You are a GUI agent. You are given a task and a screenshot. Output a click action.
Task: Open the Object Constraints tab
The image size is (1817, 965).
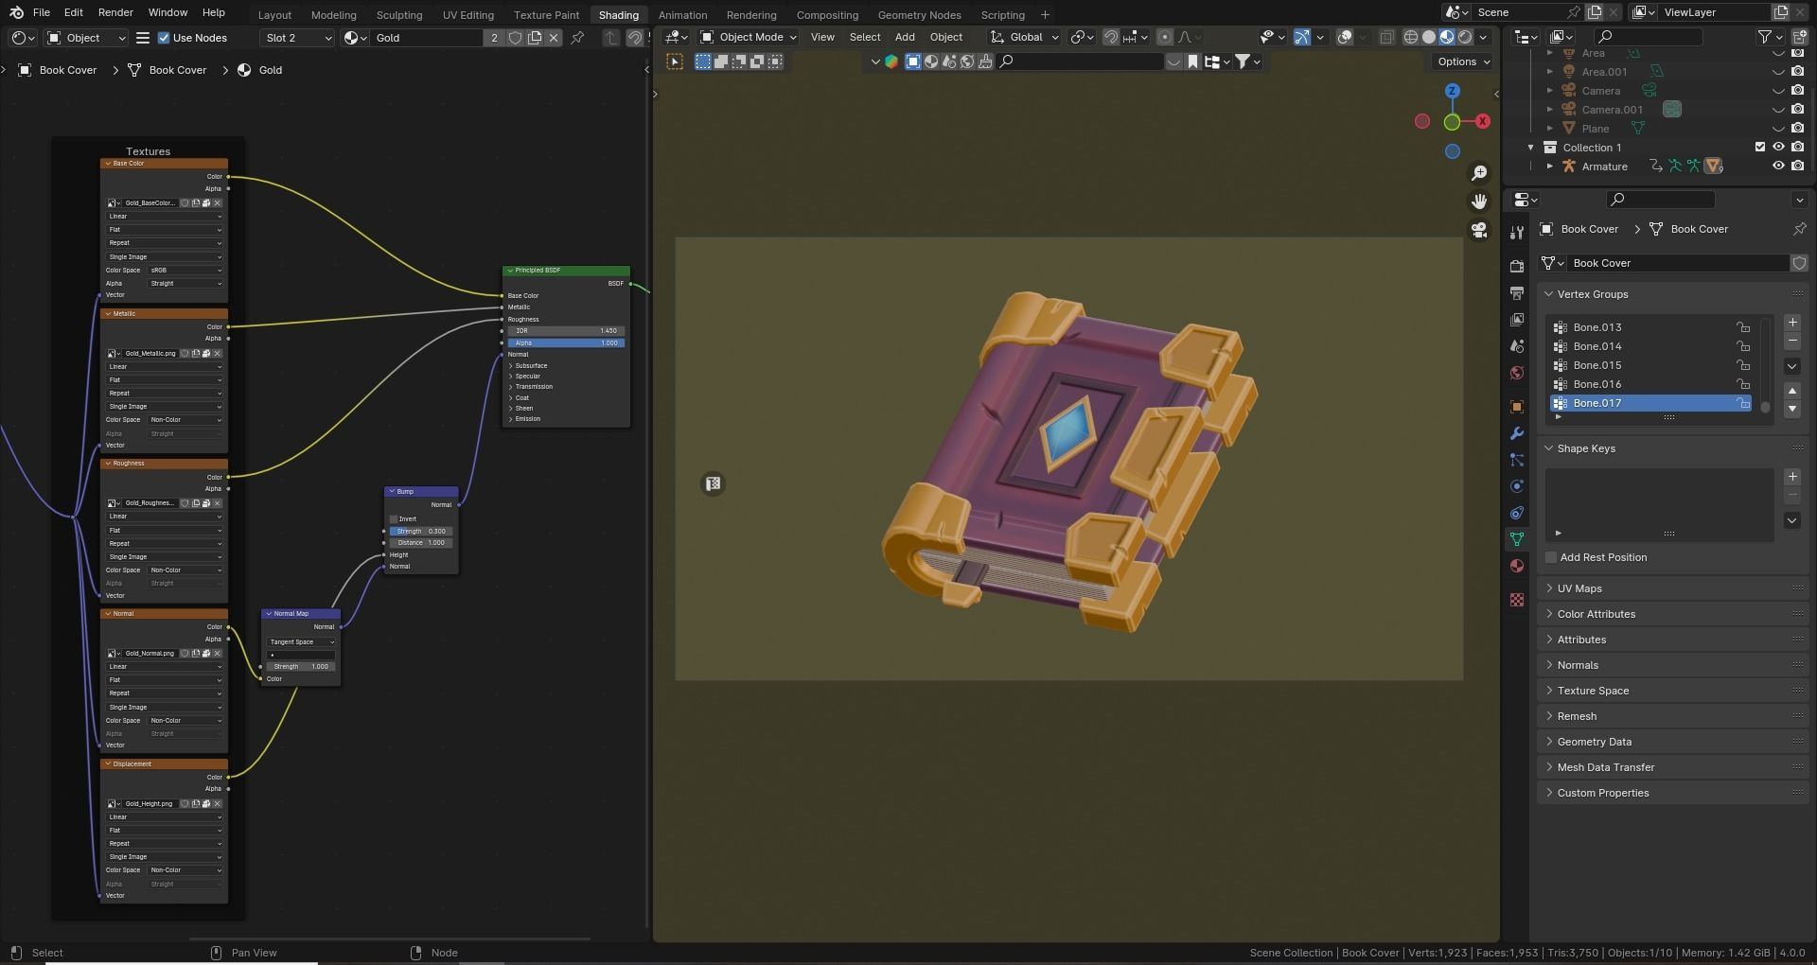point(1517,513)
